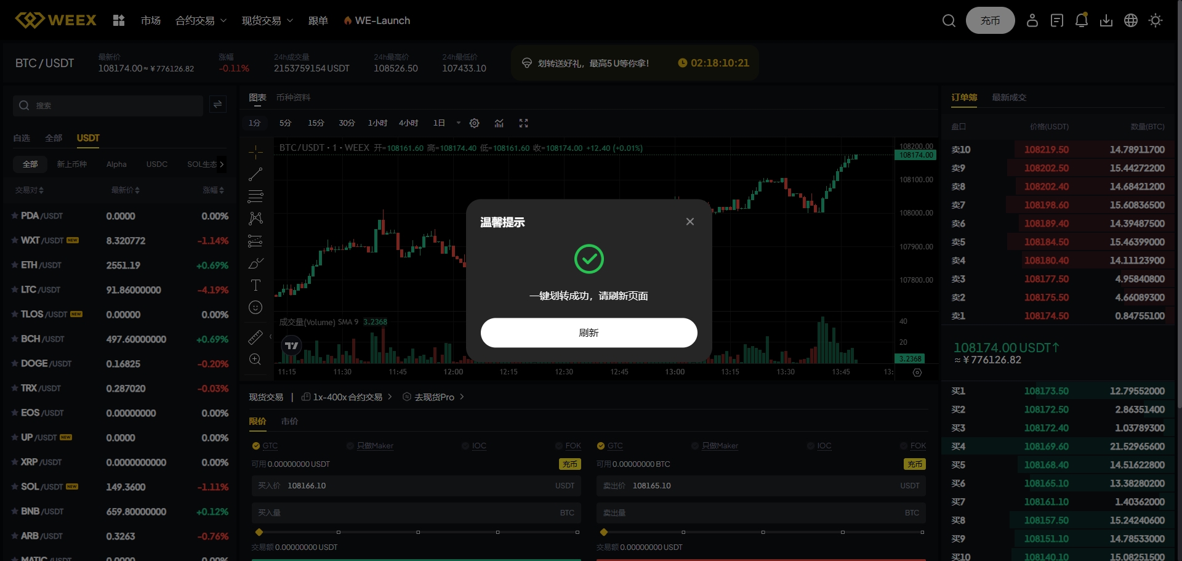Click the 充币 button in header

coord(990,21)
